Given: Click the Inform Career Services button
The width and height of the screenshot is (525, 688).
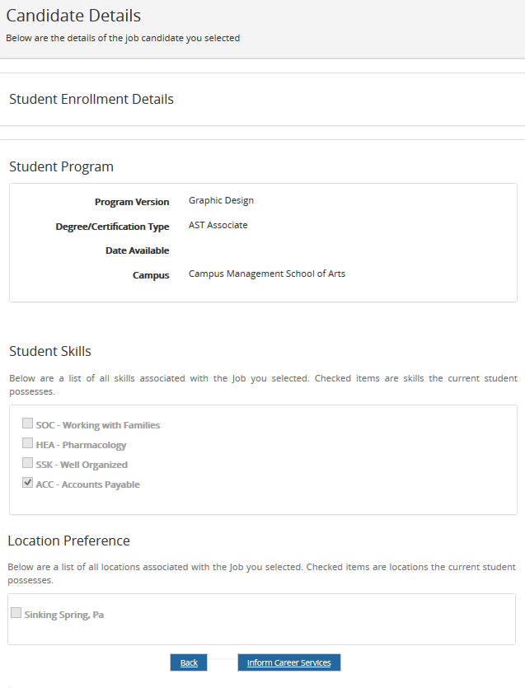Looking at the screenshot, I should coord(288,662).
